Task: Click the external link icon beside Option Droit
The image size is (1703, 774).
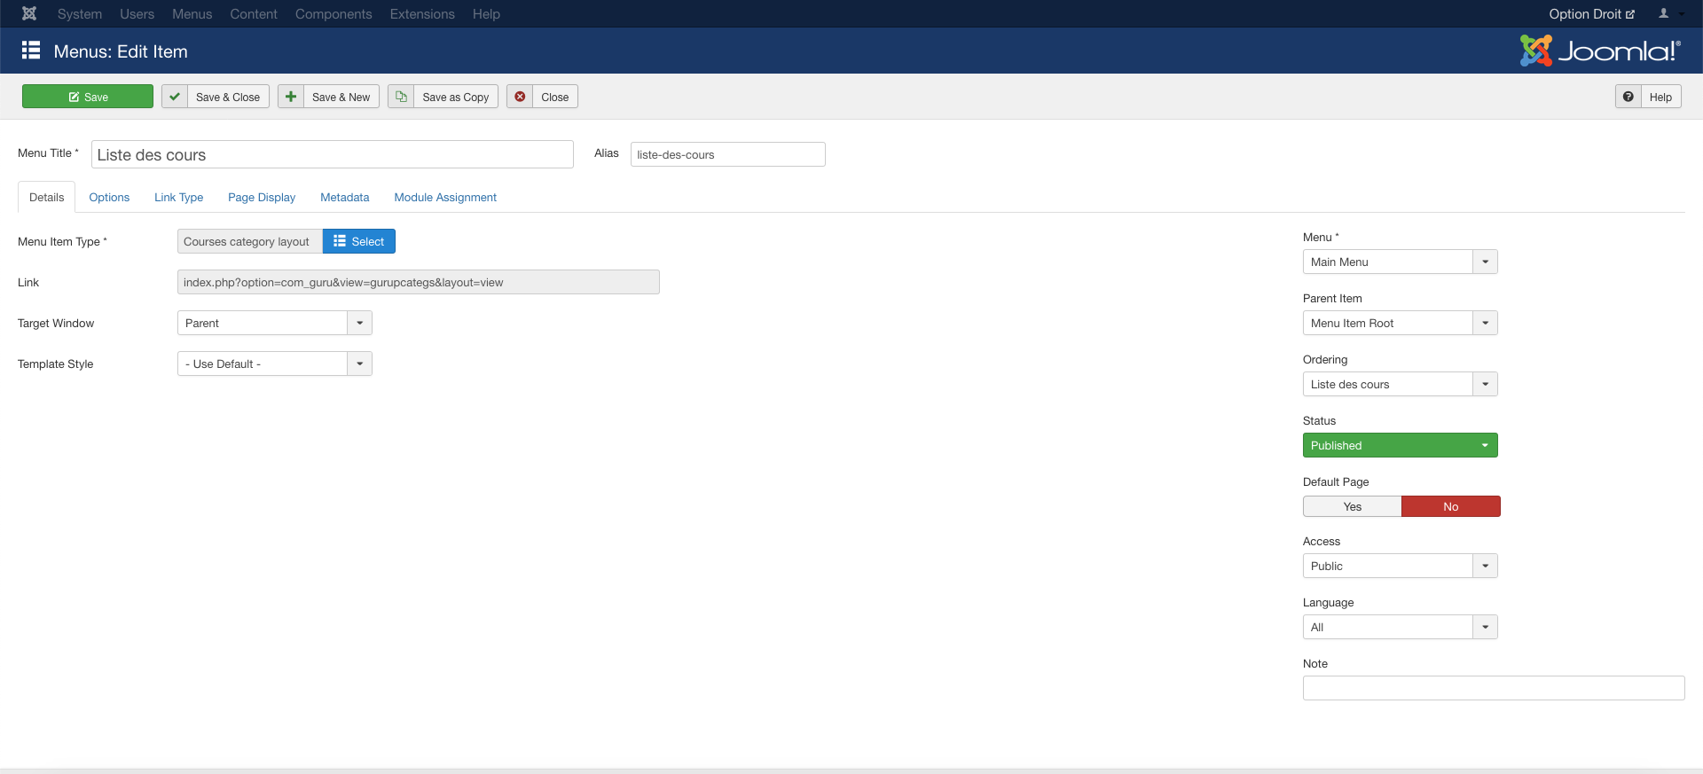Action: point(1630,14)
